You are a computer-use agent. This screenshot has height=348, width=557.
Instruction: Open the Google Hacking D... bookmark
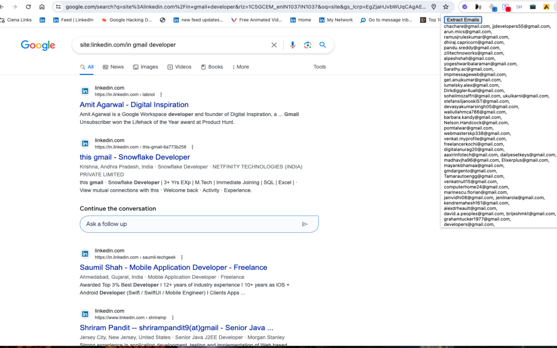[126, 20]
